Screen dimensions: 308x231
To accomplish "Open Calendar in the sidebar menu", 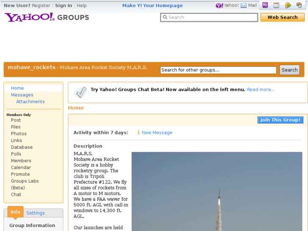I will click(x=21, y=167).
